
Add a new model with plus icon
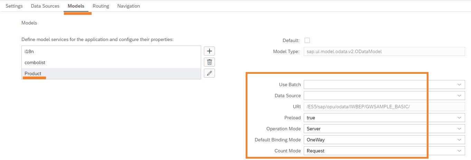[x=209, y=51]
